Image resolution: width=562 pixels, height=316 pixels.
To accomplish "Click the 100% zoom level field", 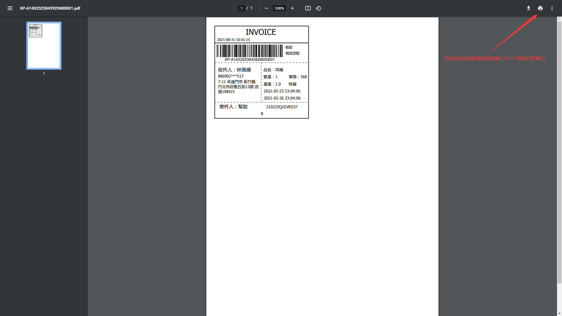I will 279,8.
